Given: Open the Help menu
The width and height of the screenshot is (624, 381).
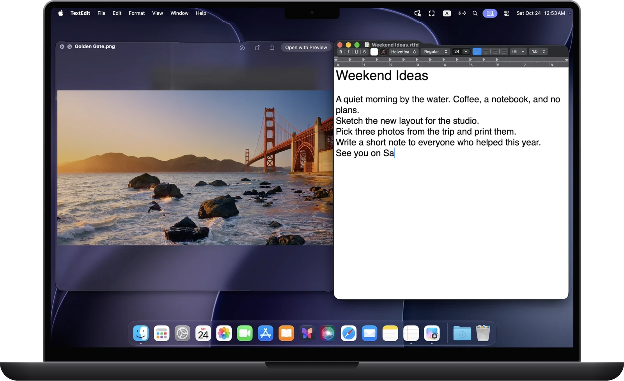Looking at the screenshot, I should coord(201,13).
